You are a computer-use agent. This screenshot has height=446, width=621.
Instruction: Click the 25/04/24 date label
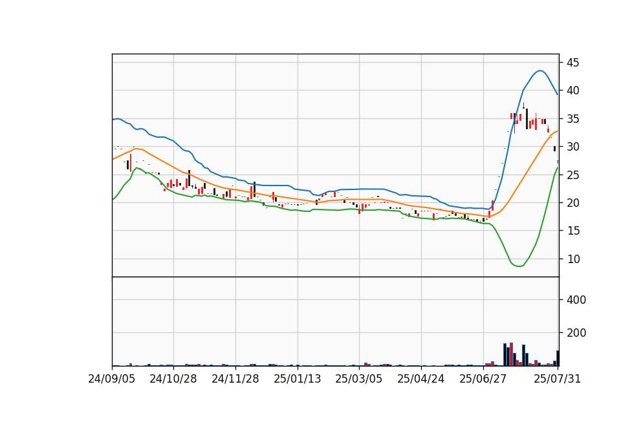pos(421,379)
